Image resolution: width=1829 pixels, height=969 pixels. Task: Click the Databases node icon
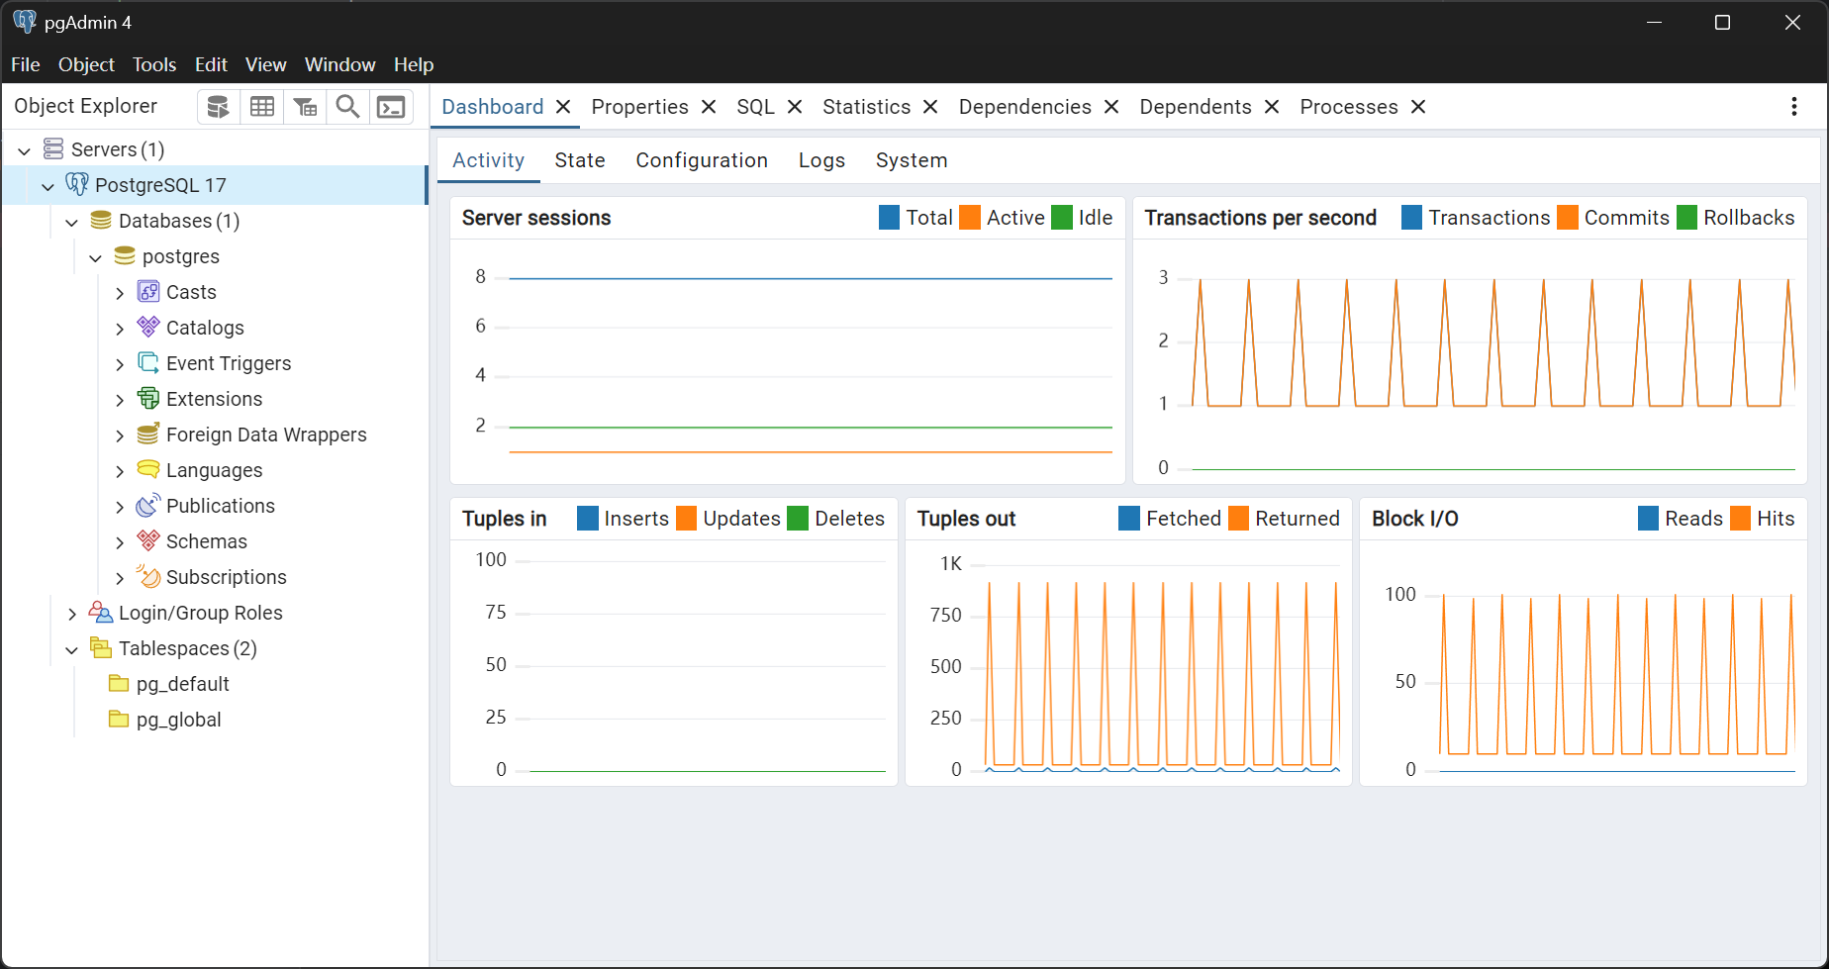pos(101,221)
